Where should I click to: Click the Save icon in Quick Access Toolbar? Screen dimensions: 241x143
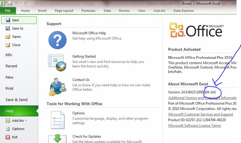10,3
